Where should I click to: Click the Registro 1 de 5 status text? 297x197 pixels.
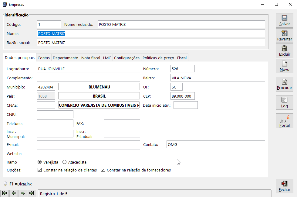54,194
